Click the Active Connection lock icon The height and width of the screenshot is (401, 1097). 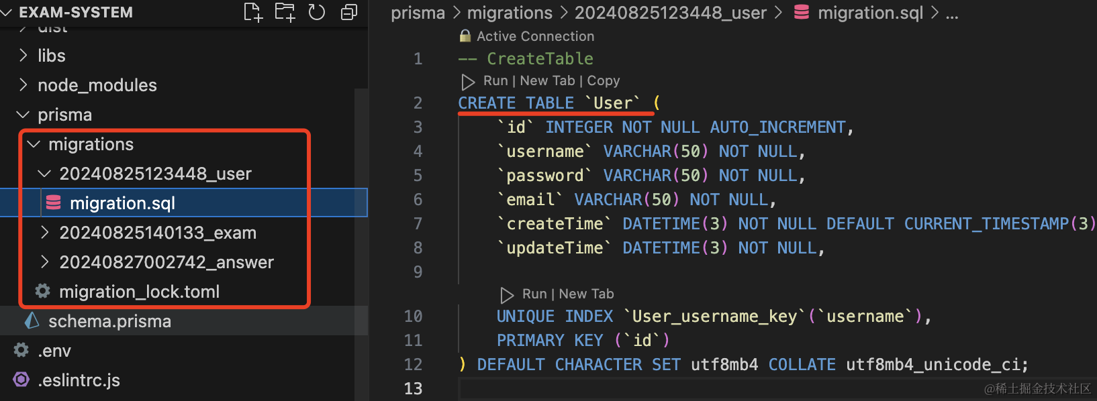click(x=465, y=36)
